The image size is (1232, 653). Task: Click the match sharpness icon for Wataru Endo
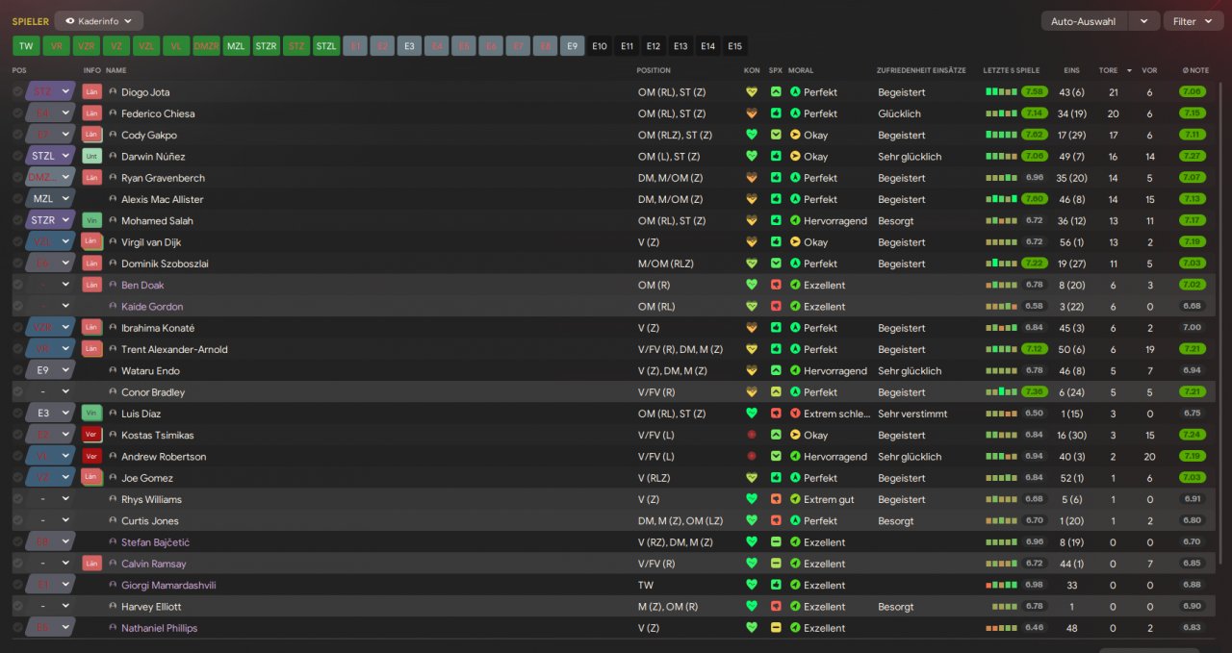[x=776, y=371]
